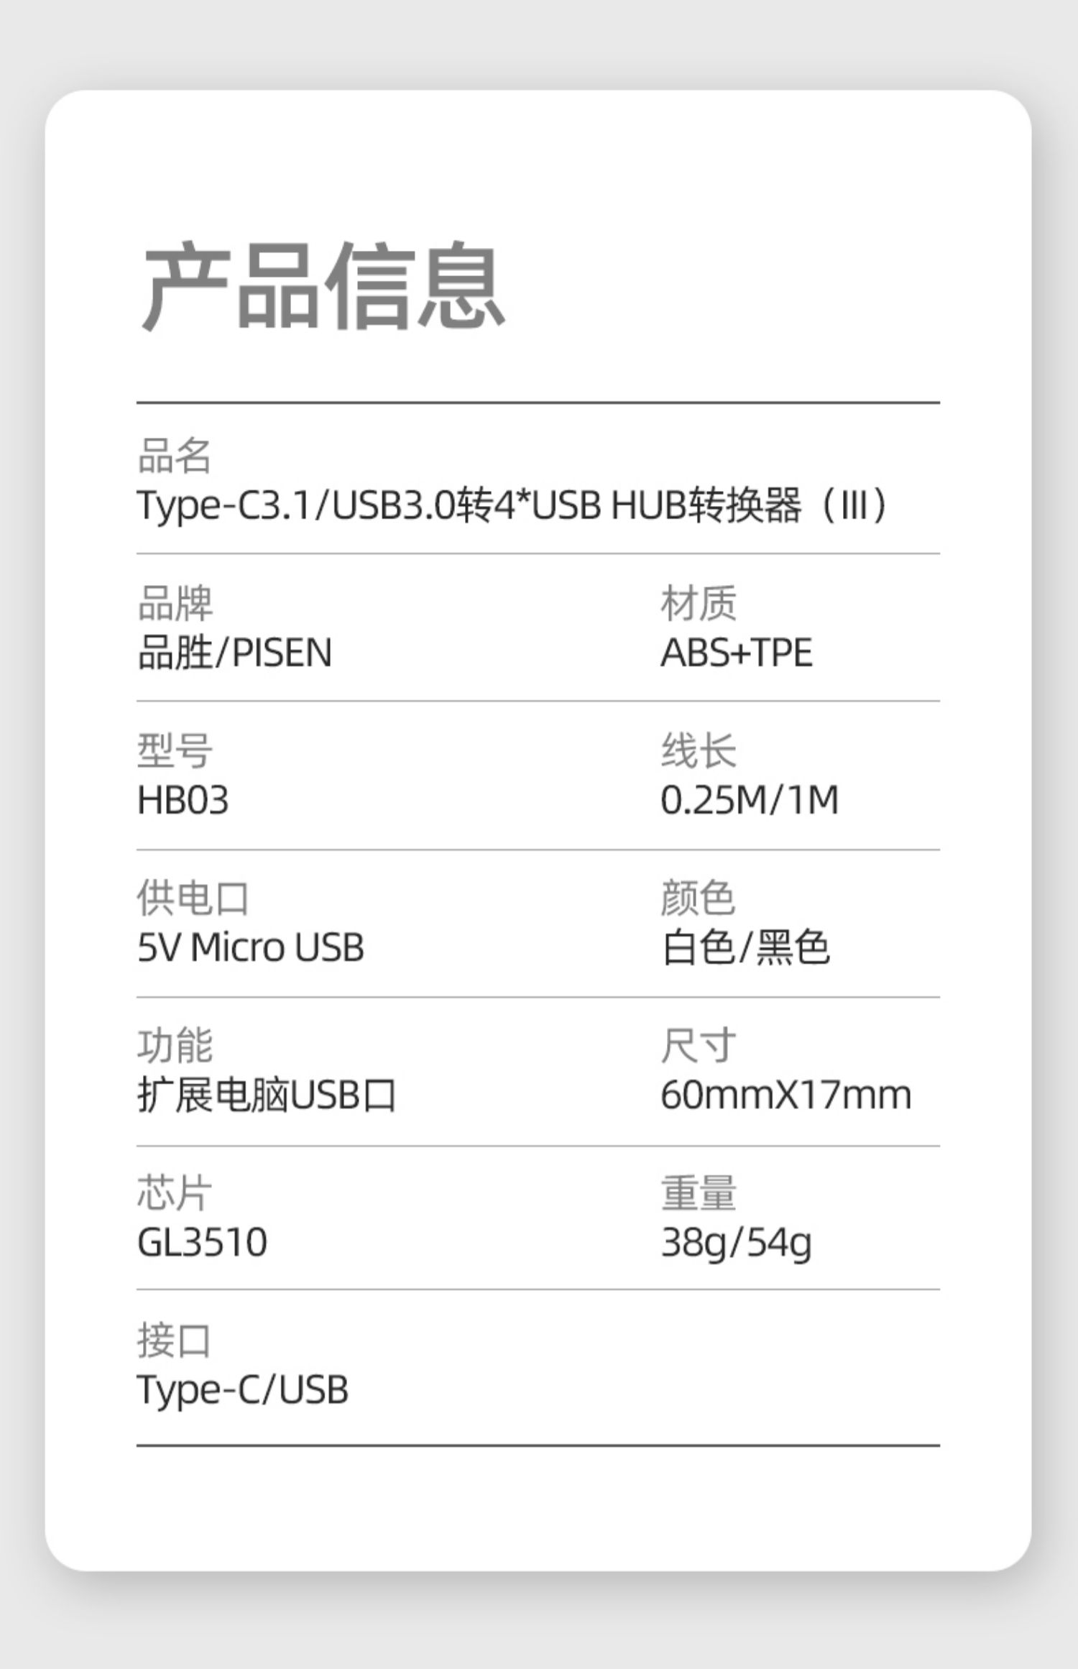
Task: Click the function value 扩展电脑USB口
Action: click(267, 1095)
